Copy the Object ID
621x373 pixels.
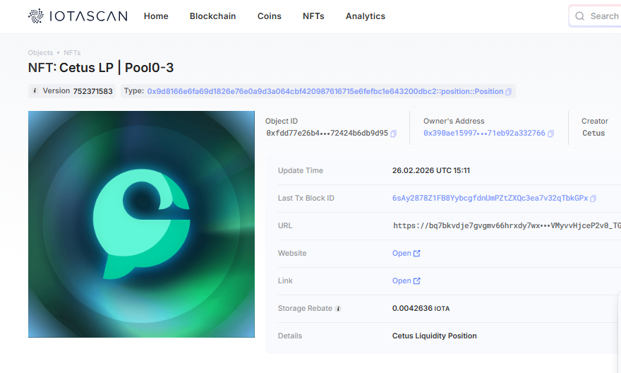393,134
